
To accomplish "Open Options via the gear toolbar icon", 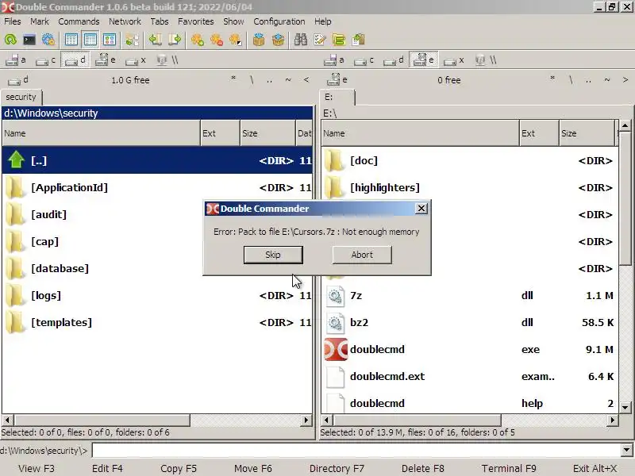I will (x=48, y=40).
